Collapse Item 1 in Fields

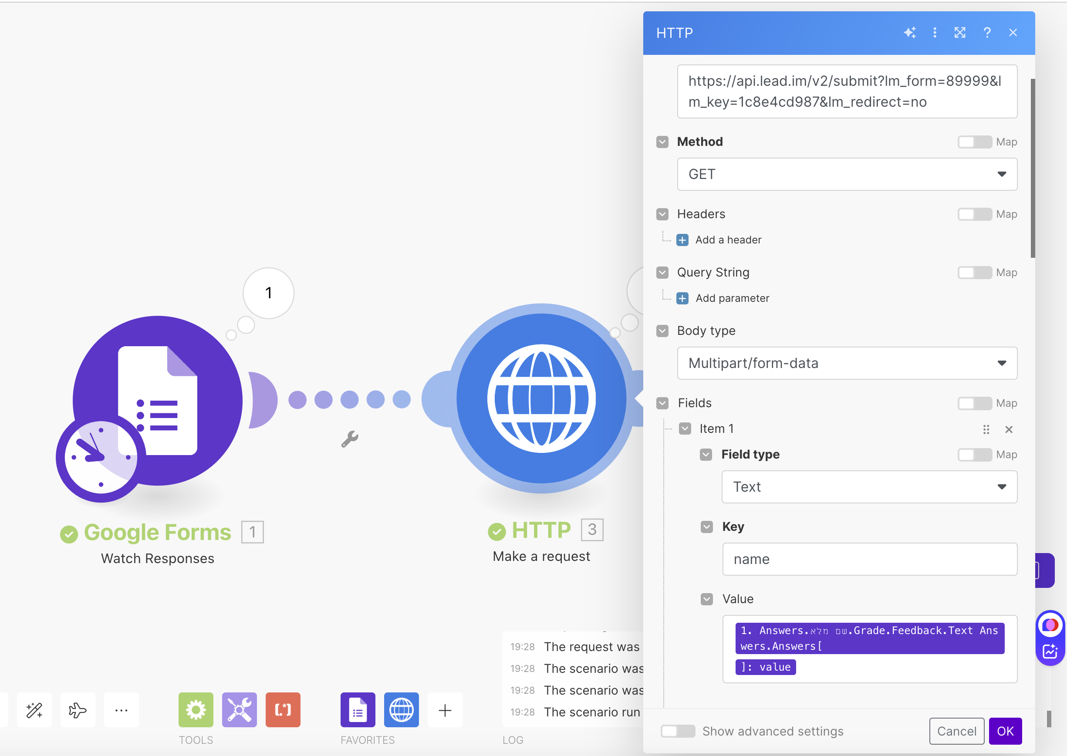685,429
